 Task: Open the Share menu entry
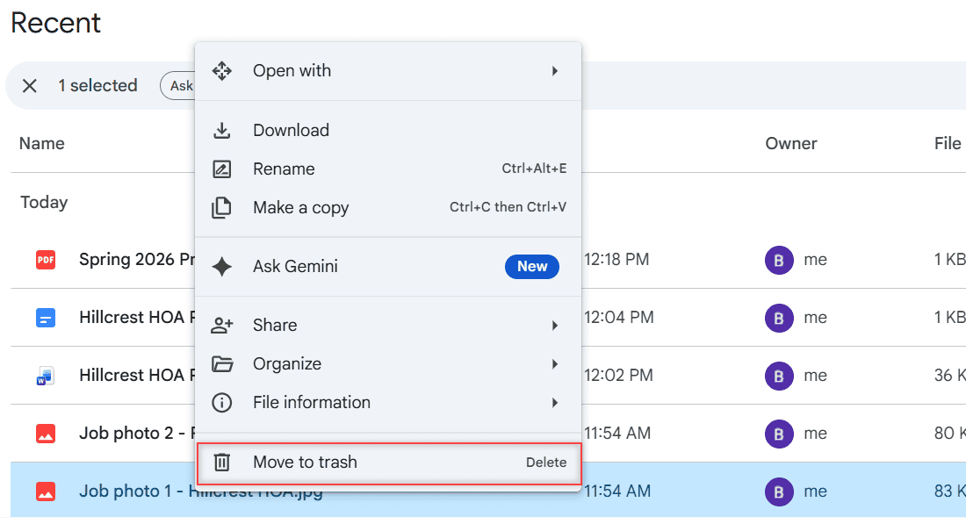tap(388, 326)
